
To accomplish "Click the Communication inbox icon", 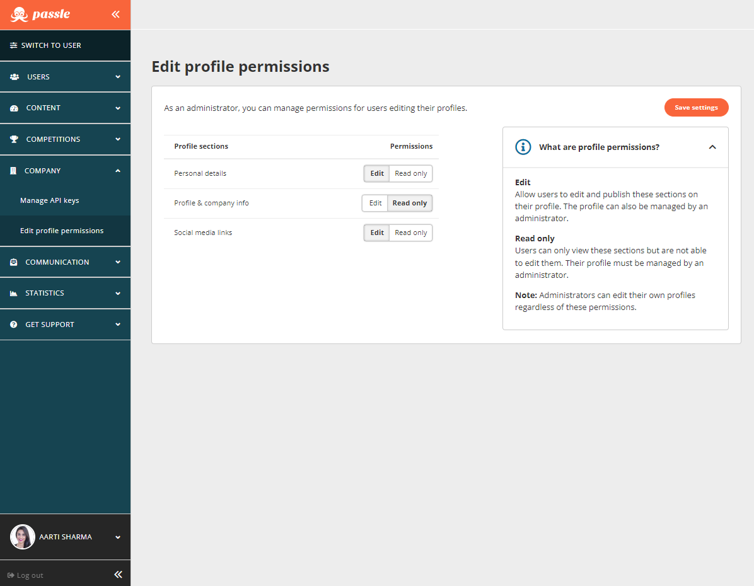I will 13,262.
